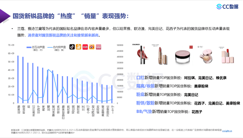Click the CC数据 logo at top right
Image resolution: width=243 pixels, height=138 pixels.
[227, 6]
